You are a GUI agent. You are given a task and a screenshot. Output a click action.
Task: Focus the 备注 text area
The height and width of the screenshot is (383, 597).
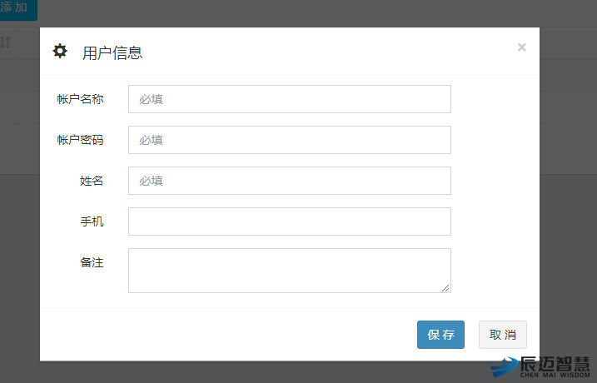click(289, 270)
